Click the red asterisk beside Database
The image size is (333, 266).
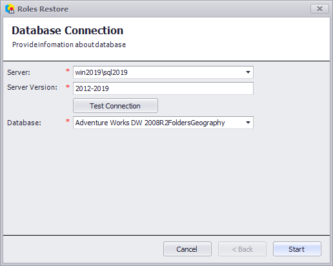(68, 121)
